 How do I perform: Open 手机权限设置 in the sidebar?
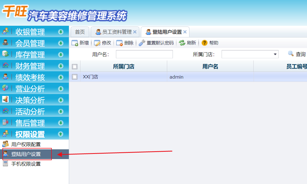pos(34,164)
